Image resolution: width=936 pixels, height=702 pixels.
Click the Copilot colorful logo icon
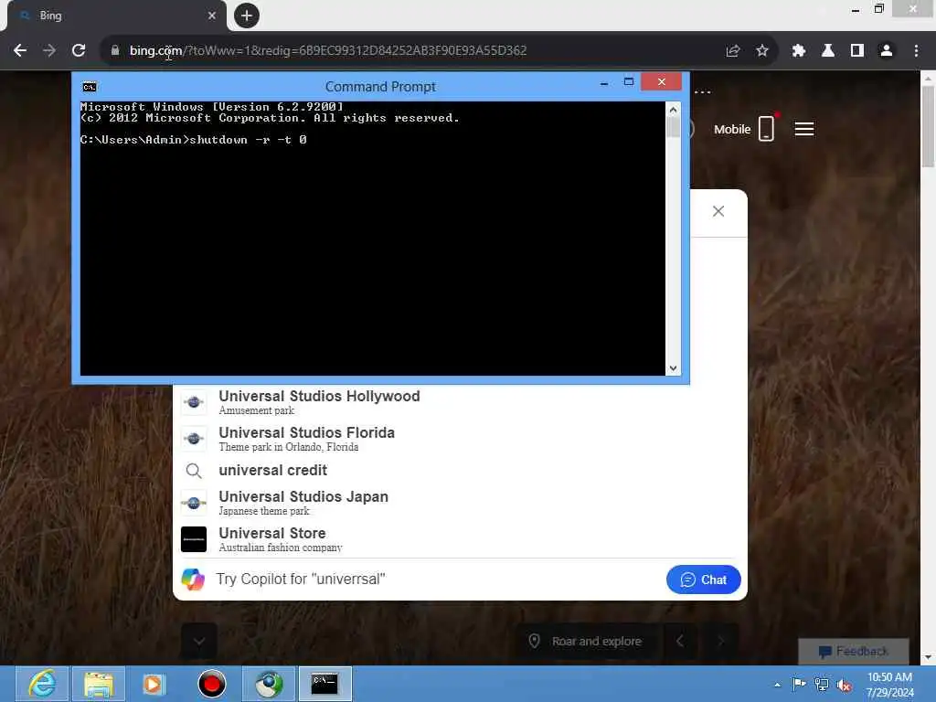(x=193, y=579)
